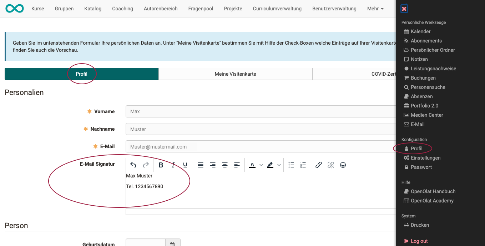This screenshot has height=246, width=485.
Task: Click the insert link icon
Action: coord(319,165)
